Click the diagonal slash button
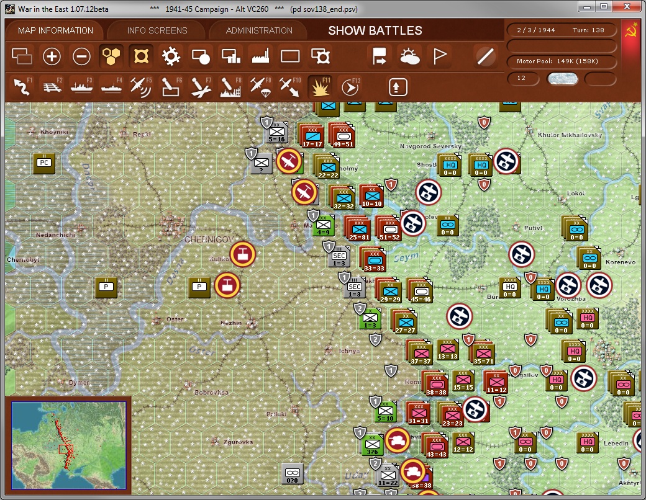This screenshot has width=646, height=500. (485, 56)
